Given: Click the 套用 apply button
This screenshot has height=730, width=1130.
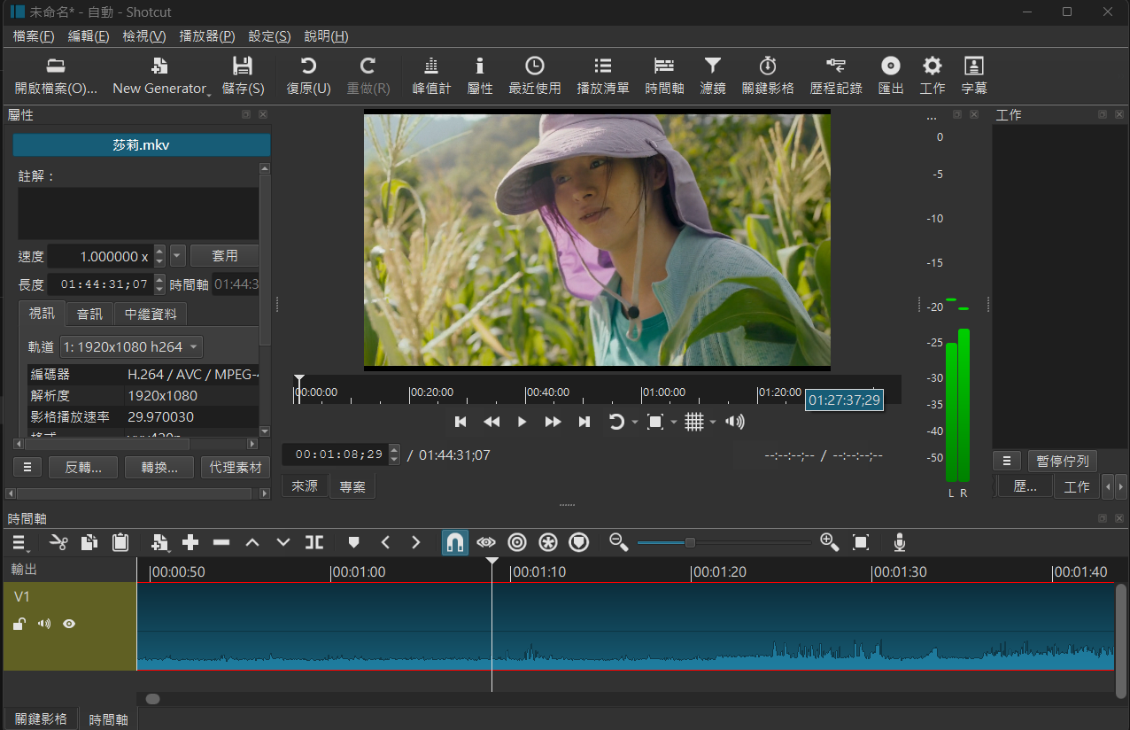Looking at the screenshot, I should (x=225, y=256).
